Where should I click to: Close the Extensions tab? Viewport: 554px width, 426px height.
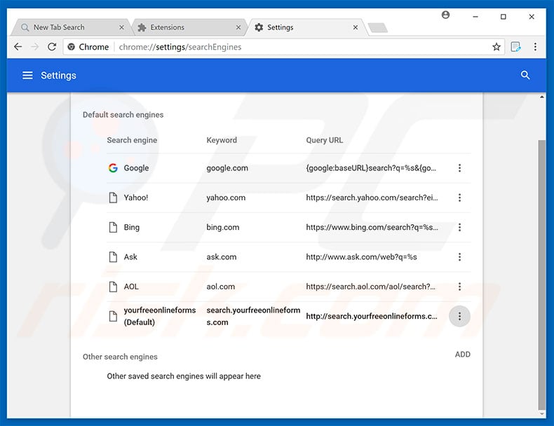[x=238, y=27]
